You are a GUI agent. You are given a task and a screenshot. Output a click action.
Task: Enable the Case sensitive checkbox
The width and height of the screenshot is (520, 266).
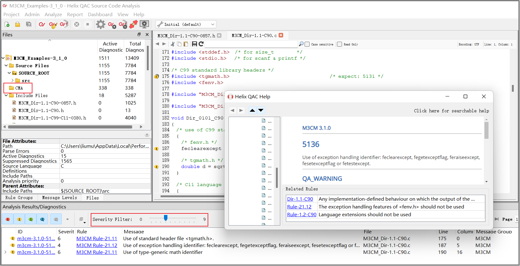click(x=307, y=44)
